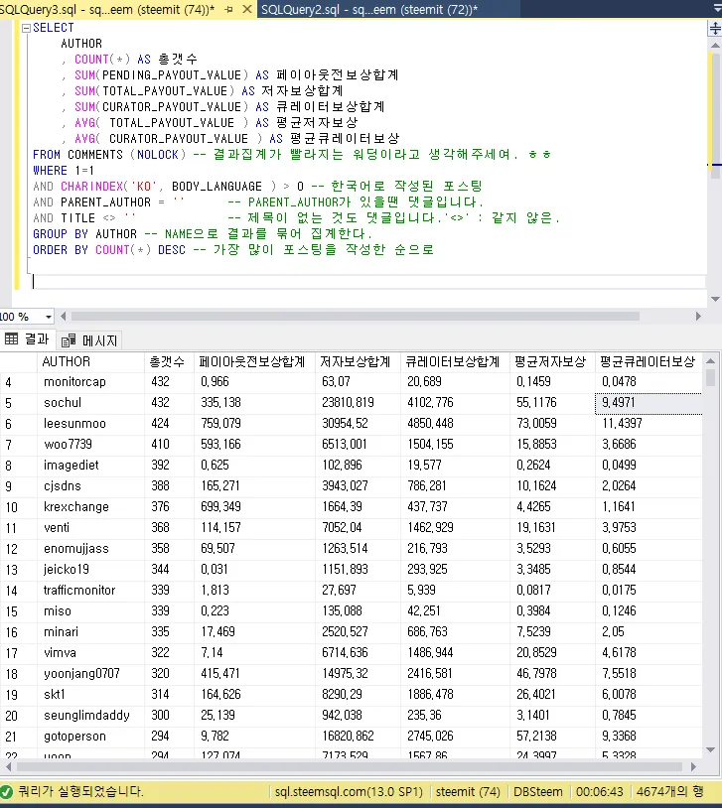Image resolution: width=722 pixels, height=808 pixels.
Task: Click the DBSteem database status entry
Action: [x=538, y=792]
